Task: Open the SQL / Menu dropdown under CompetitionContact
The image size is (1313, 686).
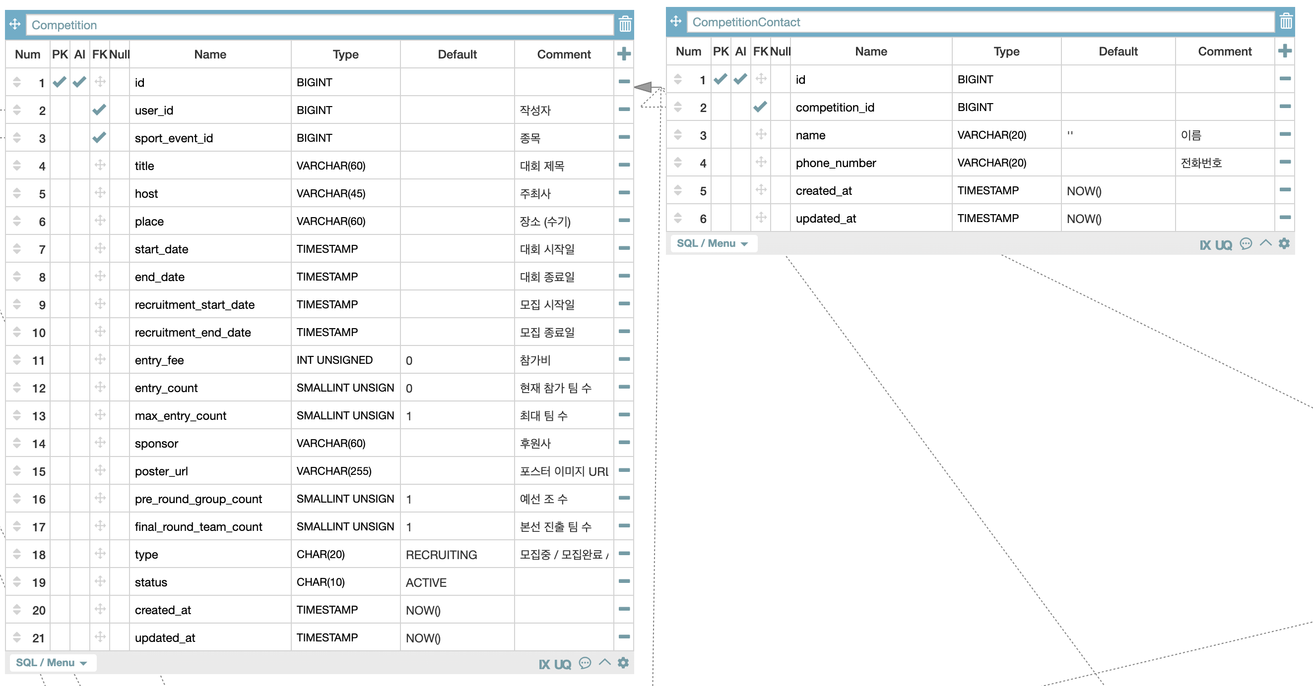Action: 712,243
